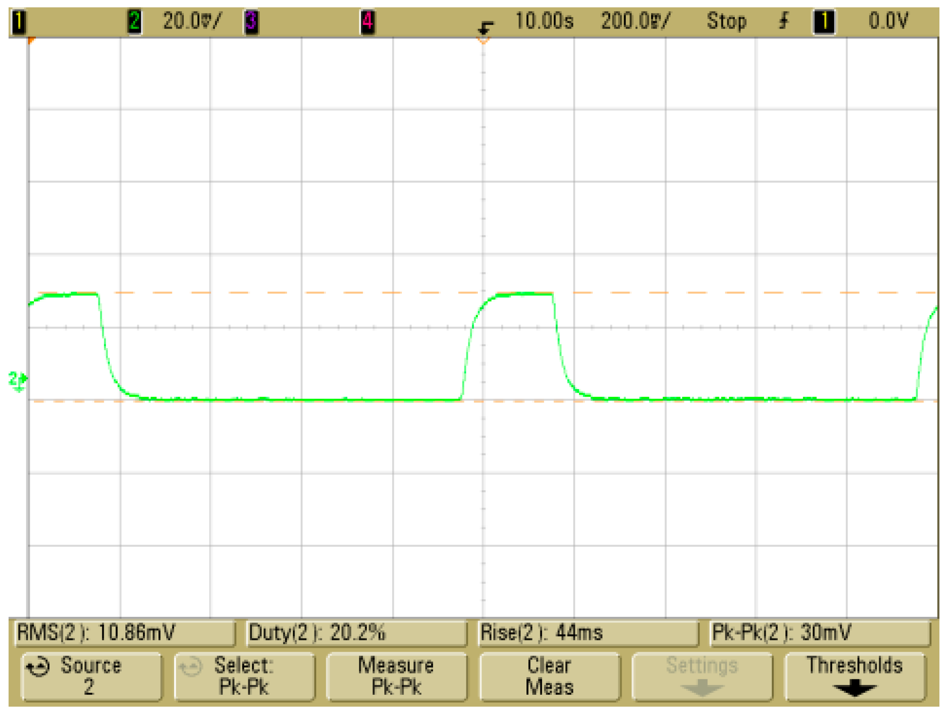Select the green channel 2 indicator
The width and height of the screenshot is (948, 714).
[134, 21]
